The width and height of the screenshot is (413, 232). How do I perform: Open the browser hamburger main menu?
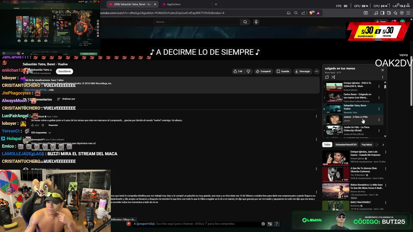[408, 13]
